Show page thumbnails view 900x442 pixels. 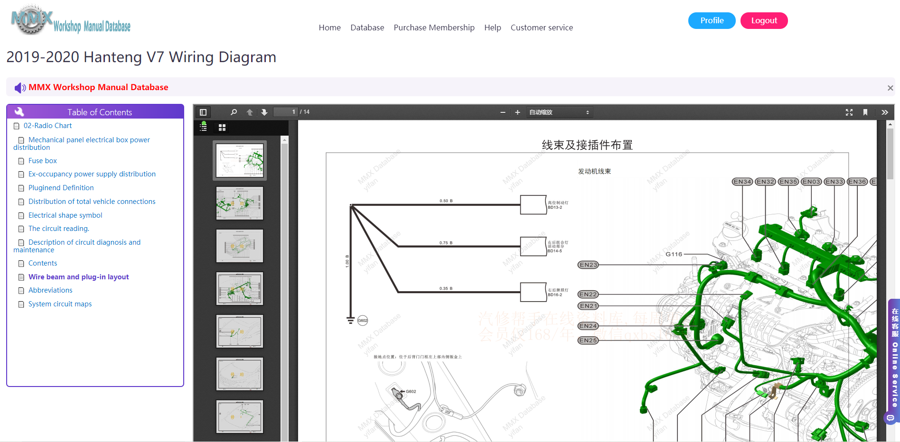pyautogui.click(x=222, y=128)
